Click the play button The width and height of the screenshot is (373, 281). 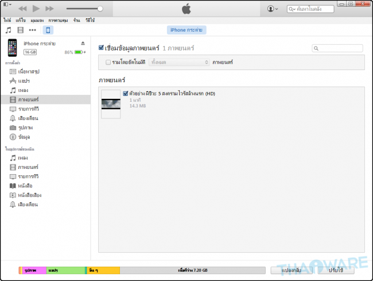click(x=36, y=9)
